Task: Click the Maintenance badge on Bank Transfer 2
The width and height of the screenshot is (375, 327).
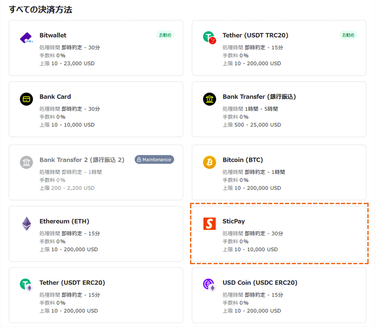Action: tap(154, 159)
